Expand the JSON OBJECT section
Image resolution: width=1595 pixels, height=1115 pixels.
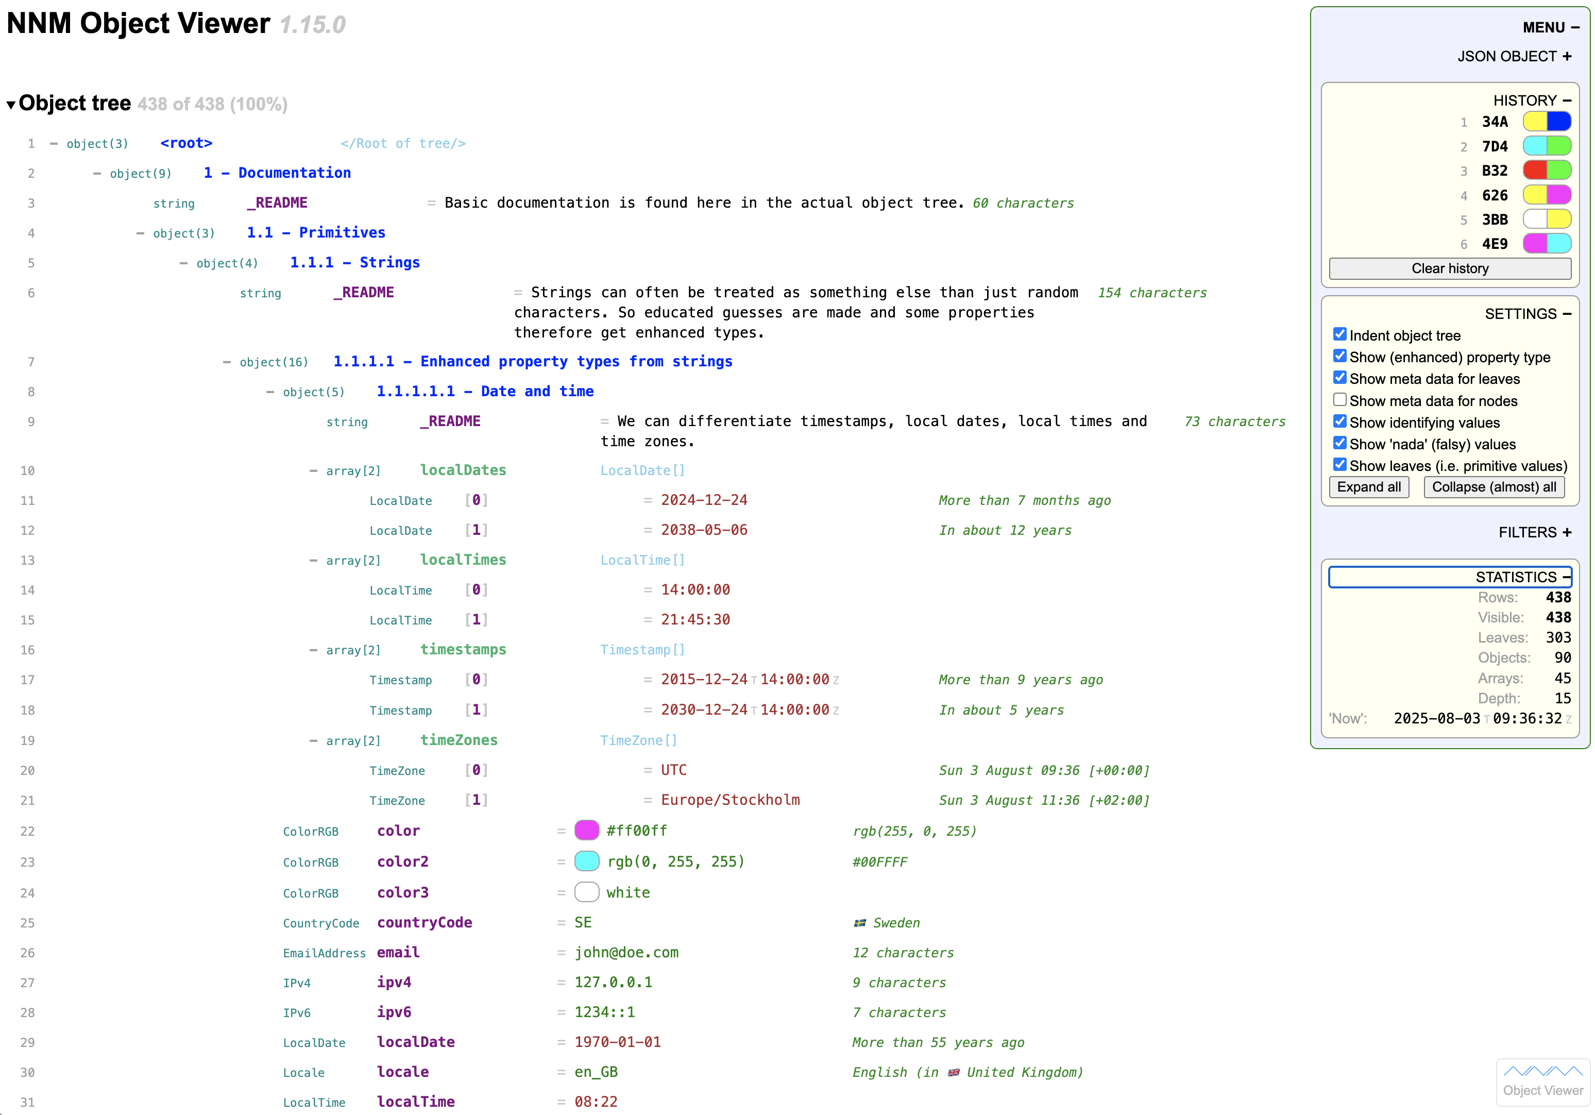[x=1514, y=56]
